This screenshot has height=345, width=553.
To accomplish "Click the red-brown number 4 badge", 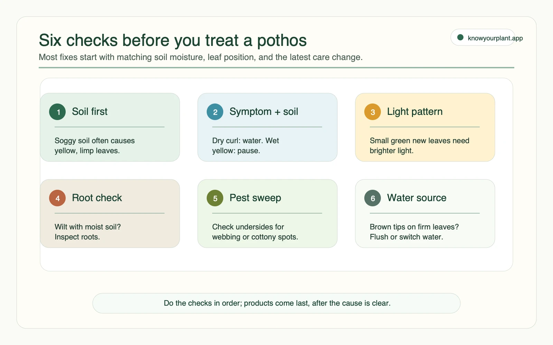I will click(x=57, y=198).
